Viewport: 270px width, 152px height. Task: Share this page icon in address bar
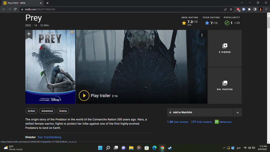tap(225, 9)
